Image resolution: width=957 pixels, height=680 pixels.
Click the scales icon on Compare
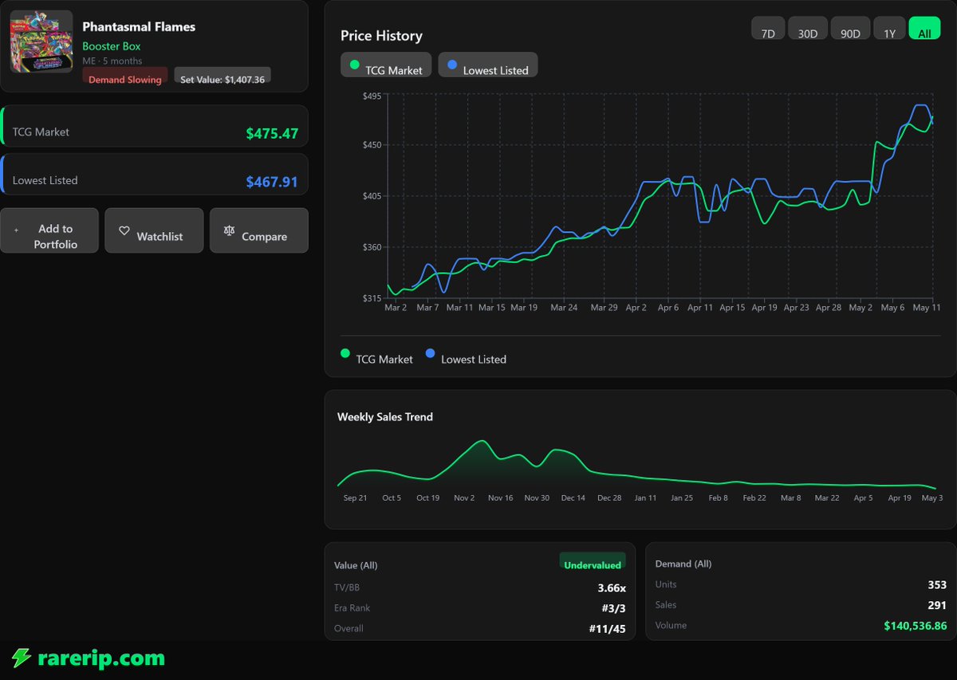(x=230, y=230)
